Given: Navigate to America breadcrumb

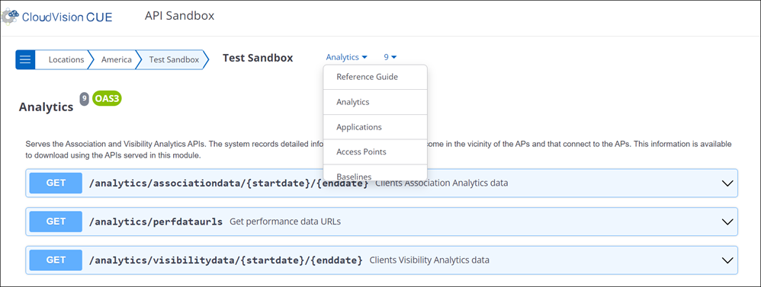Looking at the screenshot, I should click(x=117, y=59).
